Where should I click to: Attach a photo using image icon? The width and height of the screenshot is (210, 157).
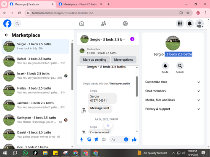coord(89,139)
